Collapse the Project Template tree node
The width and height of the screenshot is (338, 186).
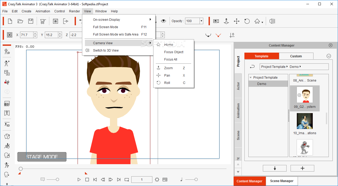click(x=251, y=78)
